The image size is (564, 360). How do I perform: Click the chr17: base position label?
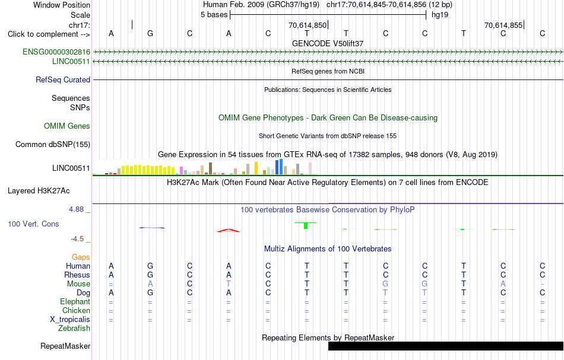pos(79,25)
